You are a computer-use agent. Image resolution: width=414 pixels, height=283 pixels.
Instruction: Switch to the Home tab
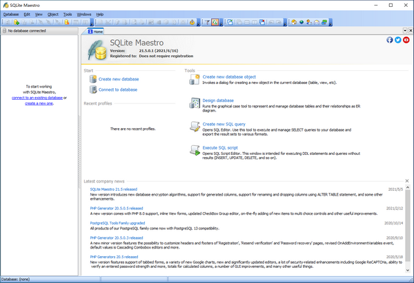coord(95,31)
